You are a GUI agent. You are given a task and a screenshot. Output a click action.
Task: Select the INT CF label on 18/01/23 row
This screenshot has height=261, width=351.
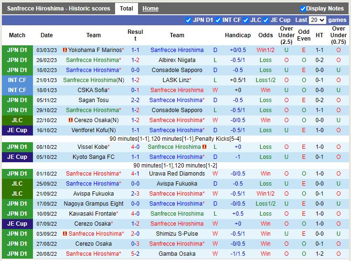coord(17,90)
